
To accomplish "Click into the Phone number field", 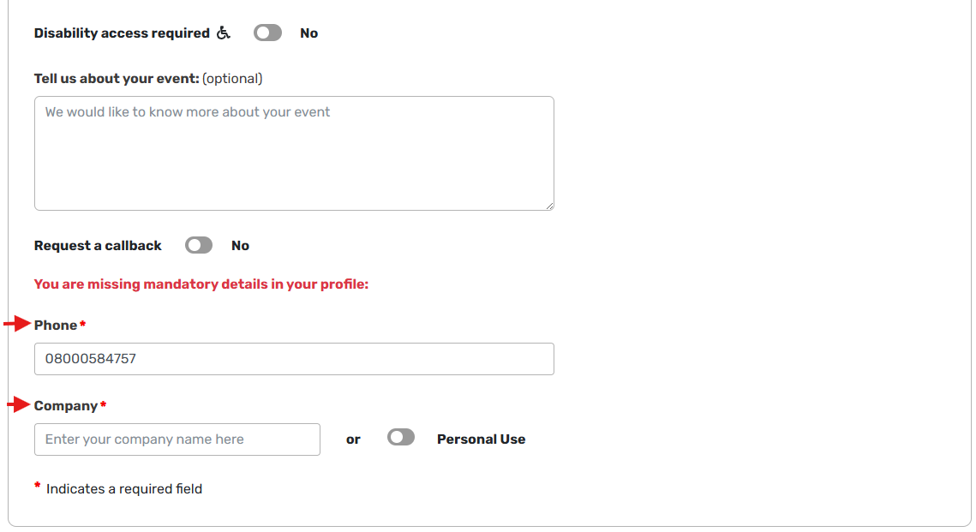I will 294,359.
